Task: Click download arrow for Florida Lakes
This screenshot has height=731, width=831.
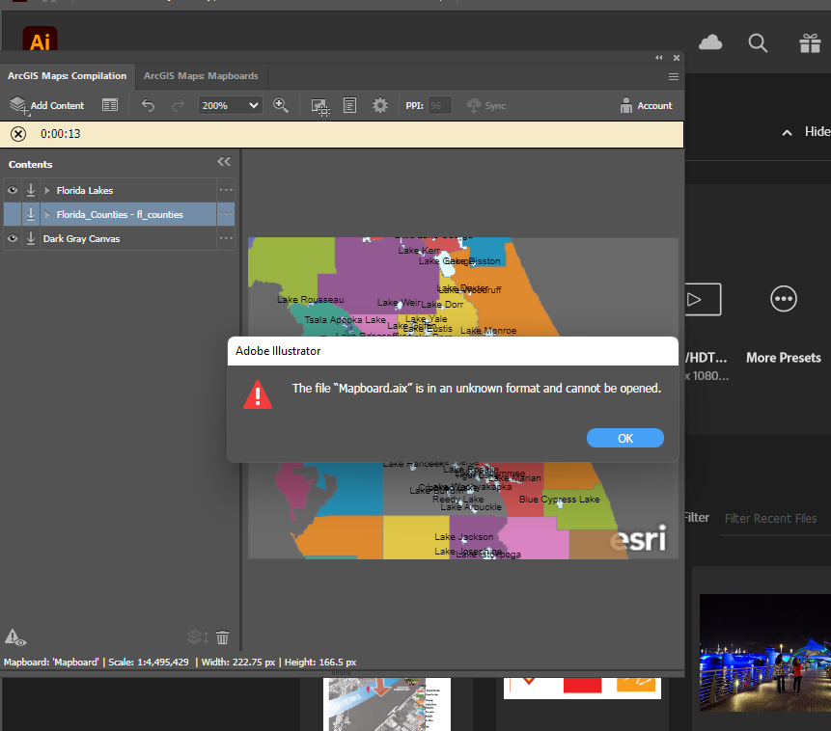Action: click(31, 190)
